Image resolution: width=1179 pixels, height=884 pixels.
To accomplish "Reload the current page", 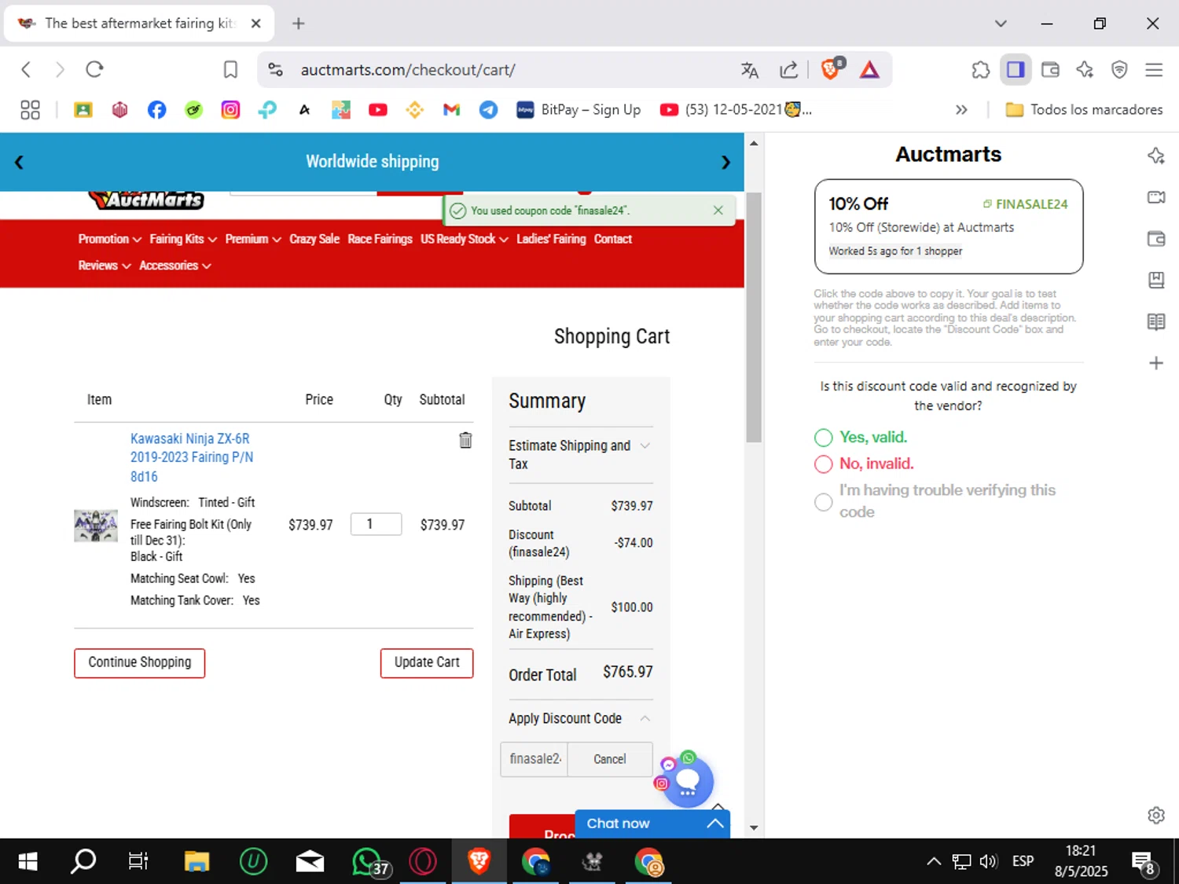I will (94, 70).
